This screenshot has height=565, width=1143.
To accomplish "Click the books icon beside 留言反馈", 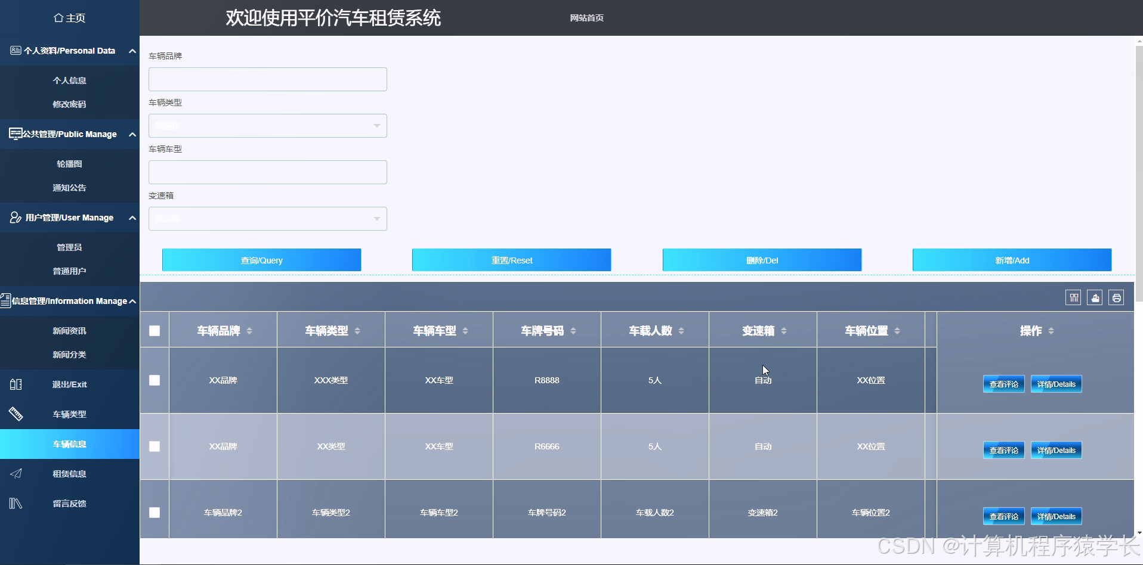I will tap(15, 503).
